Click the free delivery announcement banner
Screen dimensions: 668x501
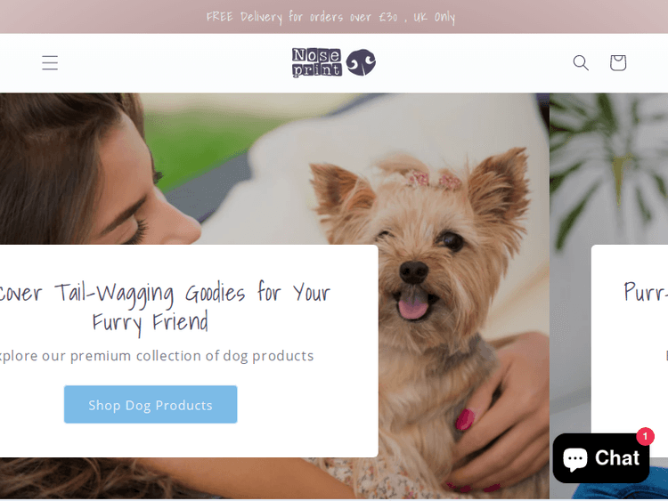[x=330, y=17]
